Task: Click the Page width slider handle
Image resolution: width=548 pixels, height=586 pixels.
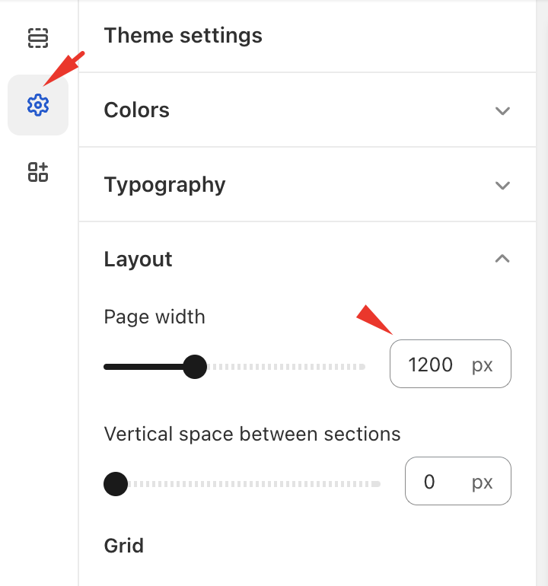Action: tap(196, 367)
